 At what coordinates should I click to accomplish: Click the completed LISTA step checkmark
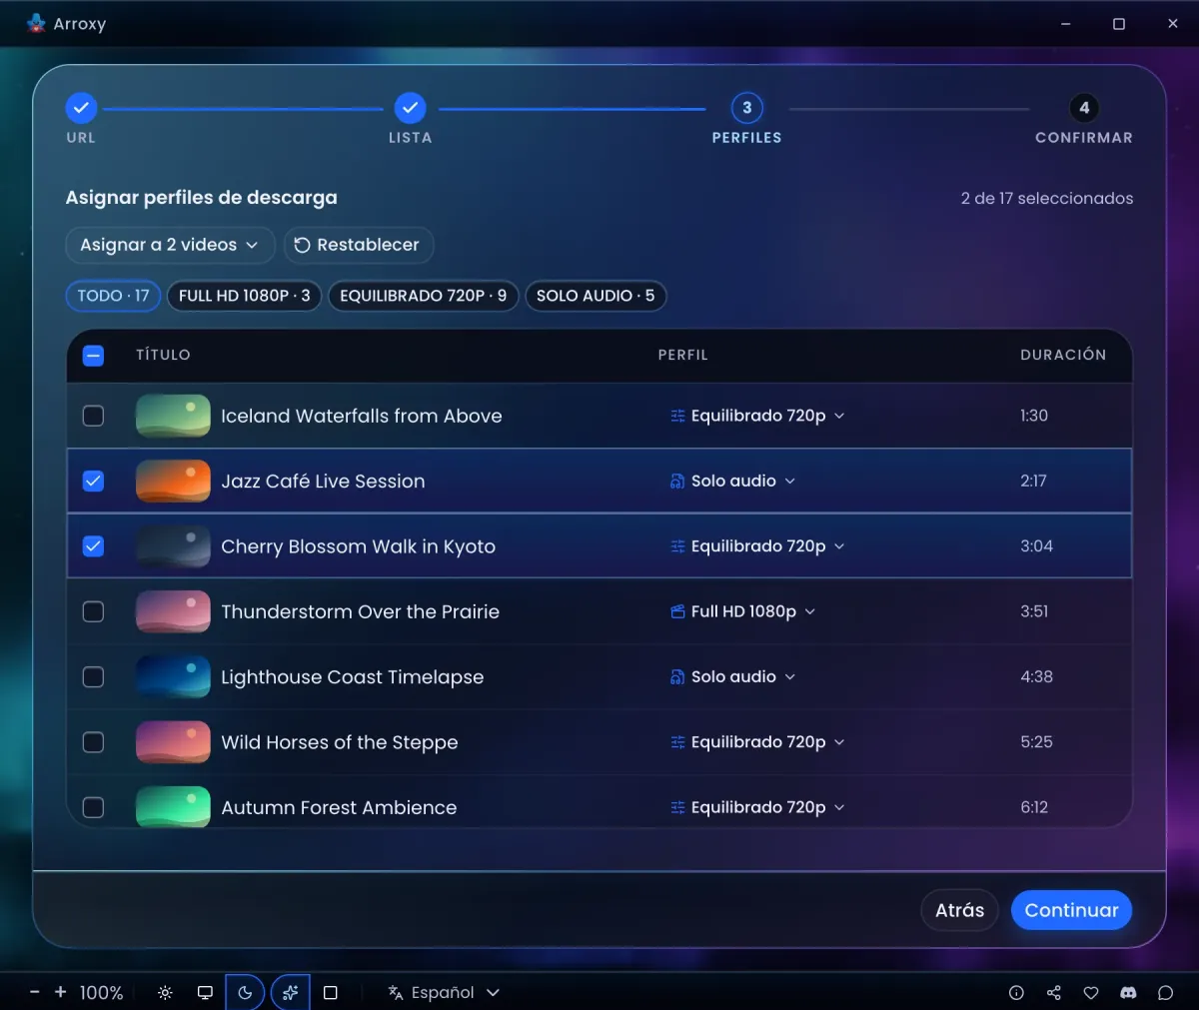(x=410, y=108)
